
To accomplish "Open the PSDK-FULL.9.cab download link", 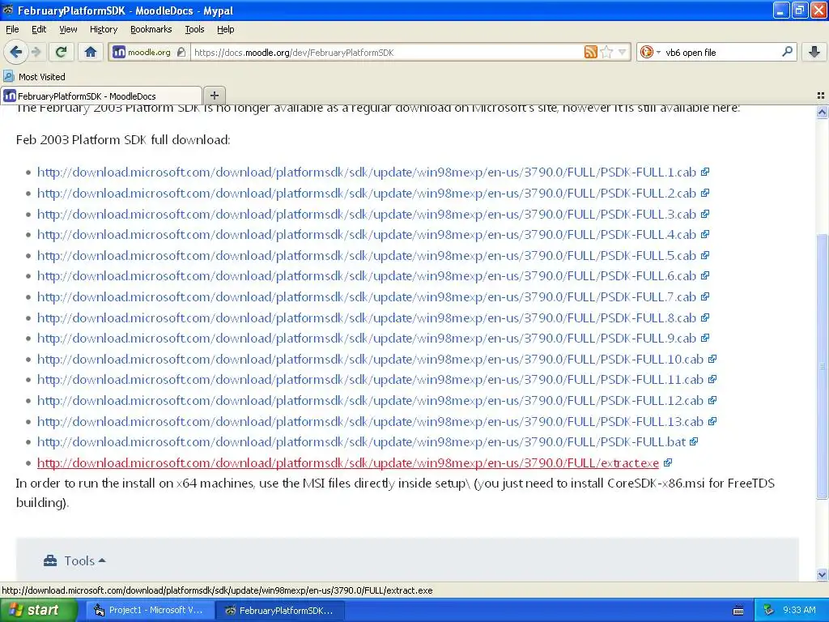I will [367, 339].
